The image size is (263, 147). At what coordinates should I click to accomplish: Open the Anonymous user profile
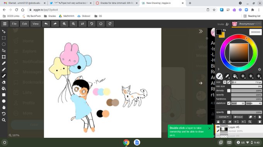pyautogui.click(x=247, y=24)
